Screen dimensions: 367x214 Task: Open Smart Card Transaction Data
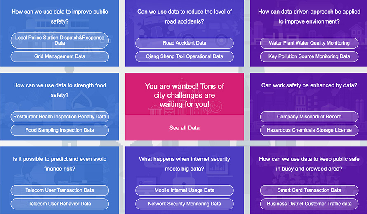(x=309, y=190)
